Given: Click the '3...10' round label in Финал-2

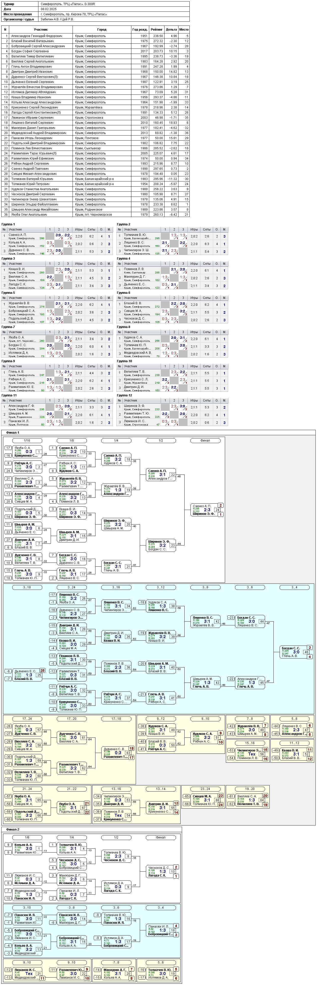Looking at the screenshot, I should [x=27, y=907].
